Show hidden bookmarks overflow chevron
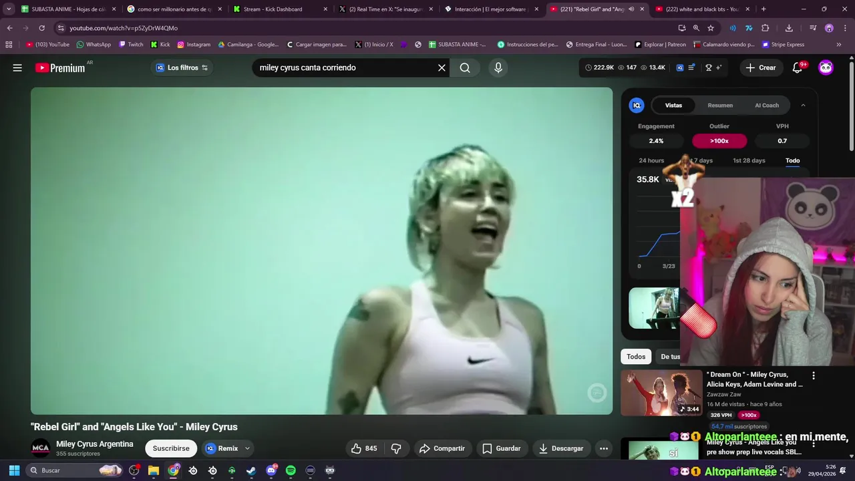 [x=839, y=45]
